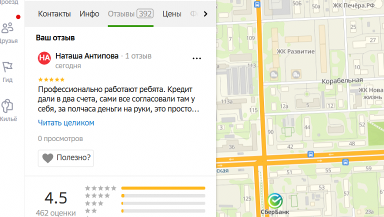384x217 pixels.
Task: Click building 113а on the map
Action: (227, 101)
